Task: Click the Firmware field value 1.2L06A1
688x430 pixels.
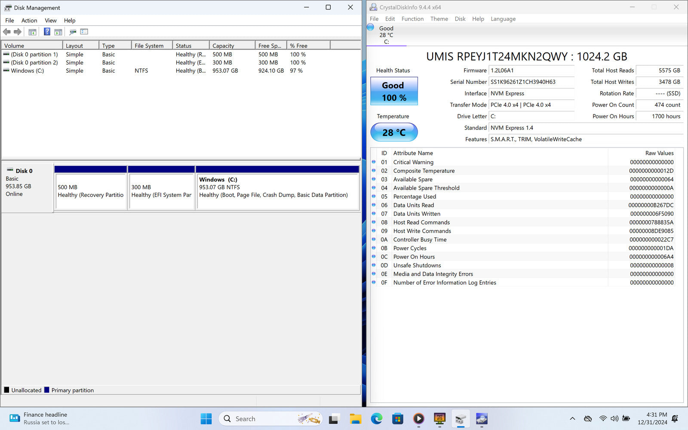Action: click(531, 71)
